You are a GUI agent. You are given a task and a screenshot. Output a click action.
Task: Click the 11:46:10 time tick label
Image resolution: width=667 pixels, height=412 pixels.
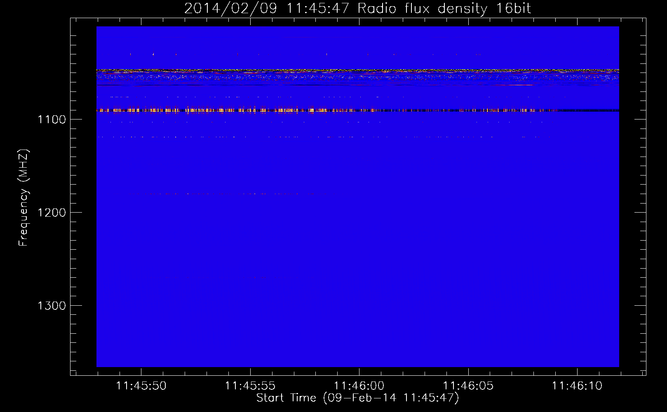[x=577, y=386]
